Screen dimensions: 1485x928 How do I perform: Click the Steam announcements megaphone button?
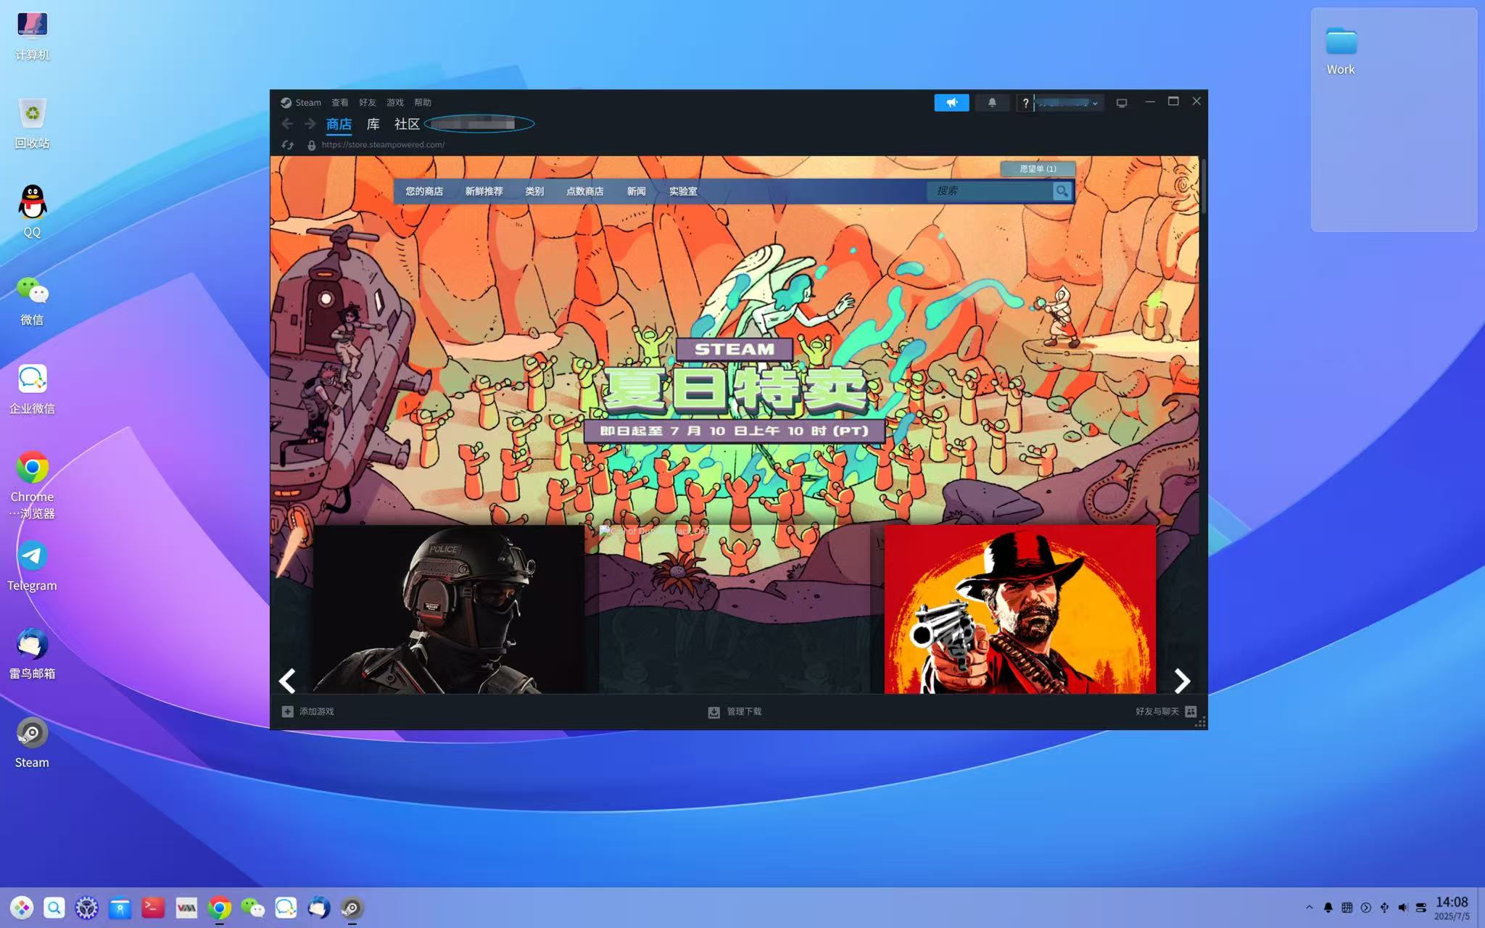click(951, 103)
